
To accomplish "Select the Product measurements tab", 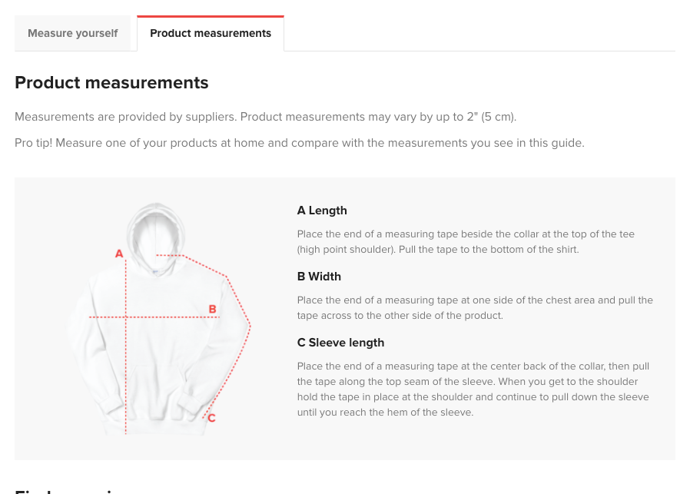I will [211, 33].
